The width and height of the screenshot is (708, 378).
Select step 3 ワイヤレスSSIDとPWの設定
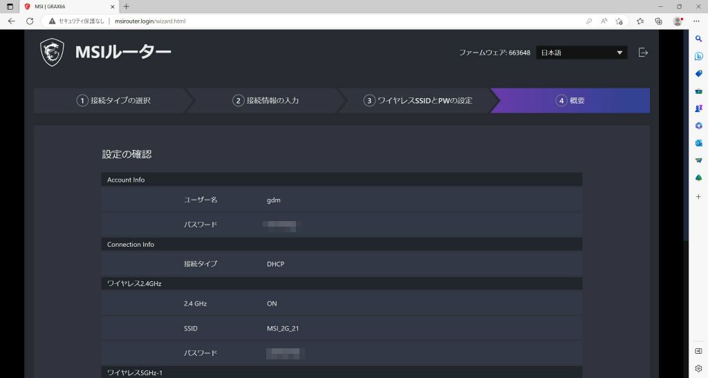point(418,101)
